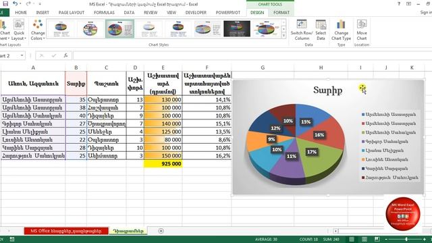Click the Chart Styles gallery up arrow

(283, 22)
